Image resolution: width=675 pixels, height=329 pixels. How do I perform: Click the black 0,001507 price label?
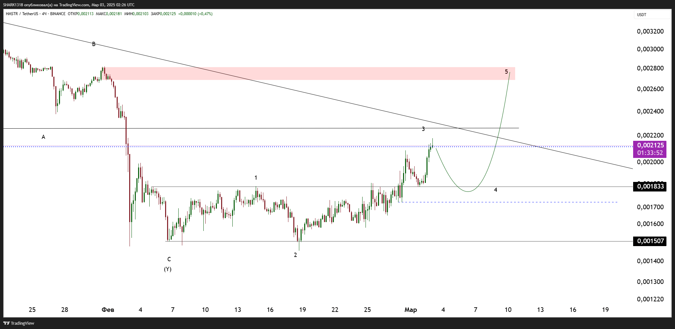[x=650, y=241]
